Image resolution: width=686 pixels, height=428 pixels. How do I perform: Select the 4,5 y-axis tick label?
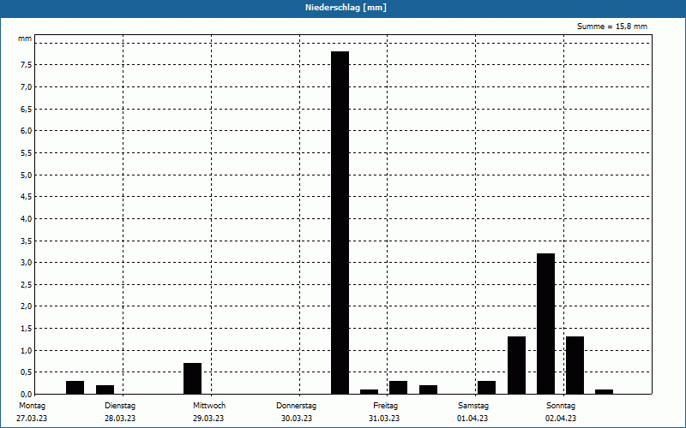click(x=26, y=197)
